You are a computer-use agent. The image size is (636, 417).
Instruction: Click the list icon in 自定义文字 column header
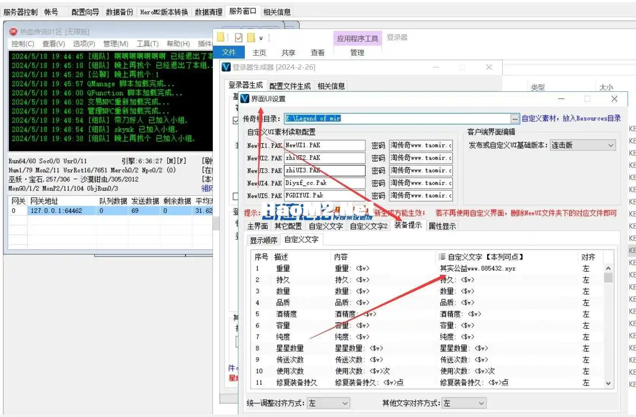pyautogui.click(x=442, y=257)
